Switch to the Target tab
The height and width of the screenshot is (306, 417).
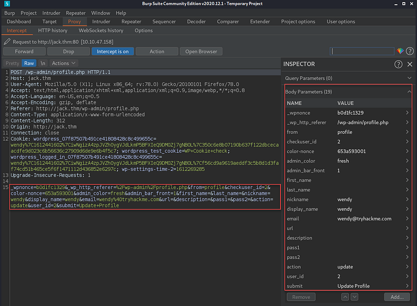click(x=50, y=21)
